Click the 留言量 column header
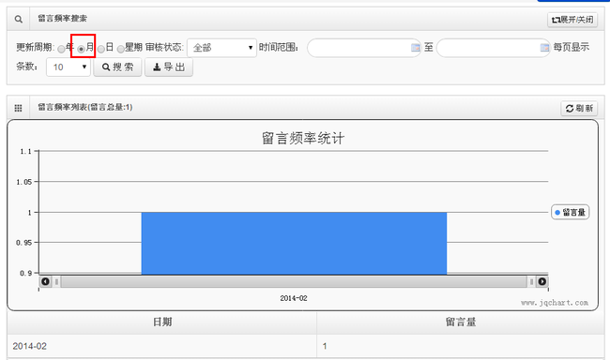The height and width of the screenshot is (360, 610). [461, 322]
